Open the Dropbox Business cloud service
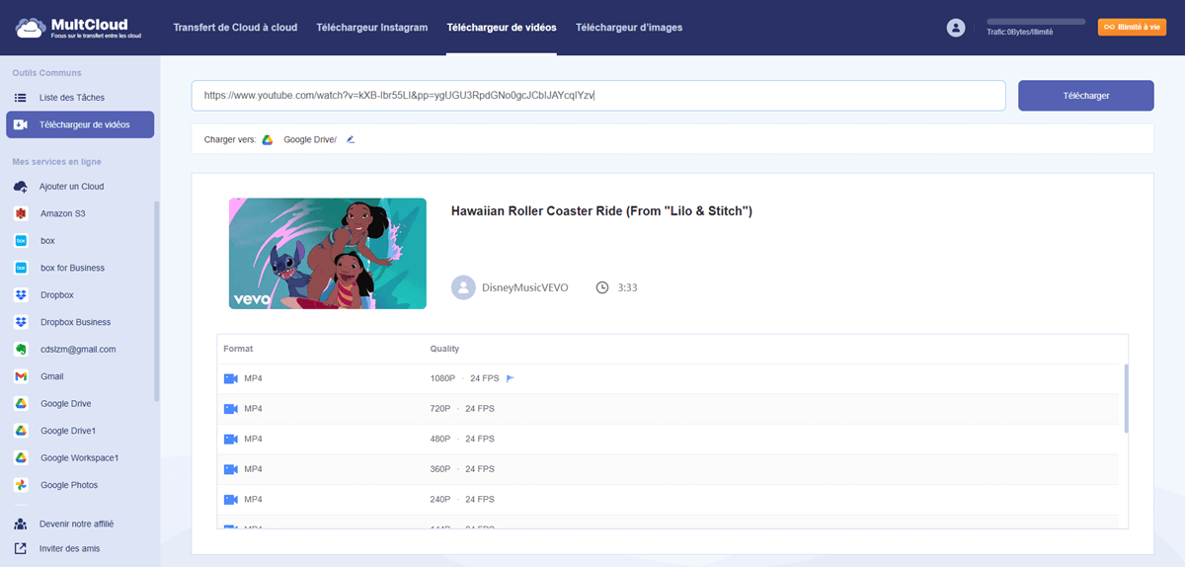 point(75,322)
